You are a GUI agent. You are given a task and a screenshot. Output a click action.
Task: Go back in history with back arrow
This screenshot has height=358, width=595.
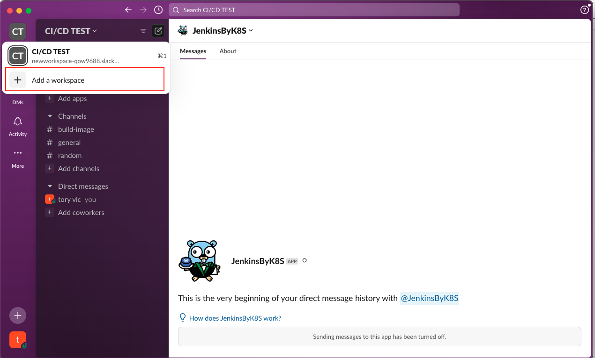128,10
